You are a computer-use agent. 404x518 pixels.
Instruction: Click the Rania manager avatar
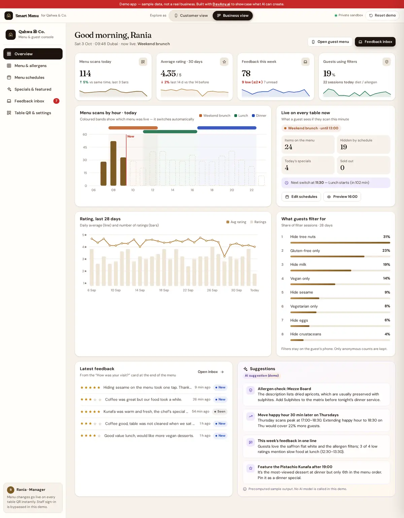pos(11,490)
